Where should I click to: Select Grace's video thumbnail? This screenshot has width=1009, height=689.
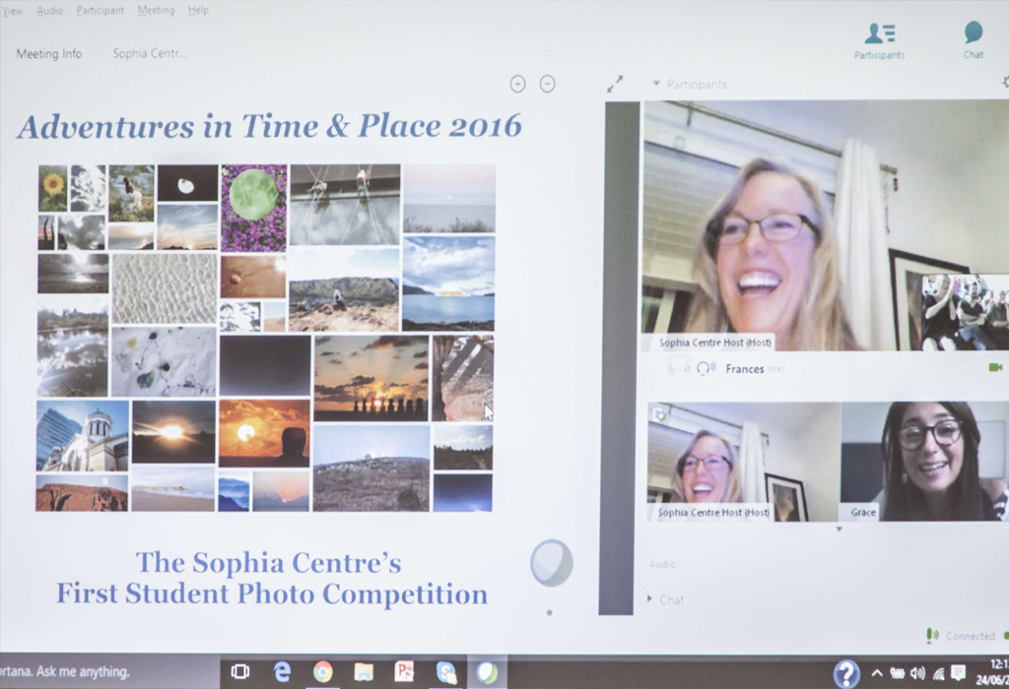[x=922, y=461]
